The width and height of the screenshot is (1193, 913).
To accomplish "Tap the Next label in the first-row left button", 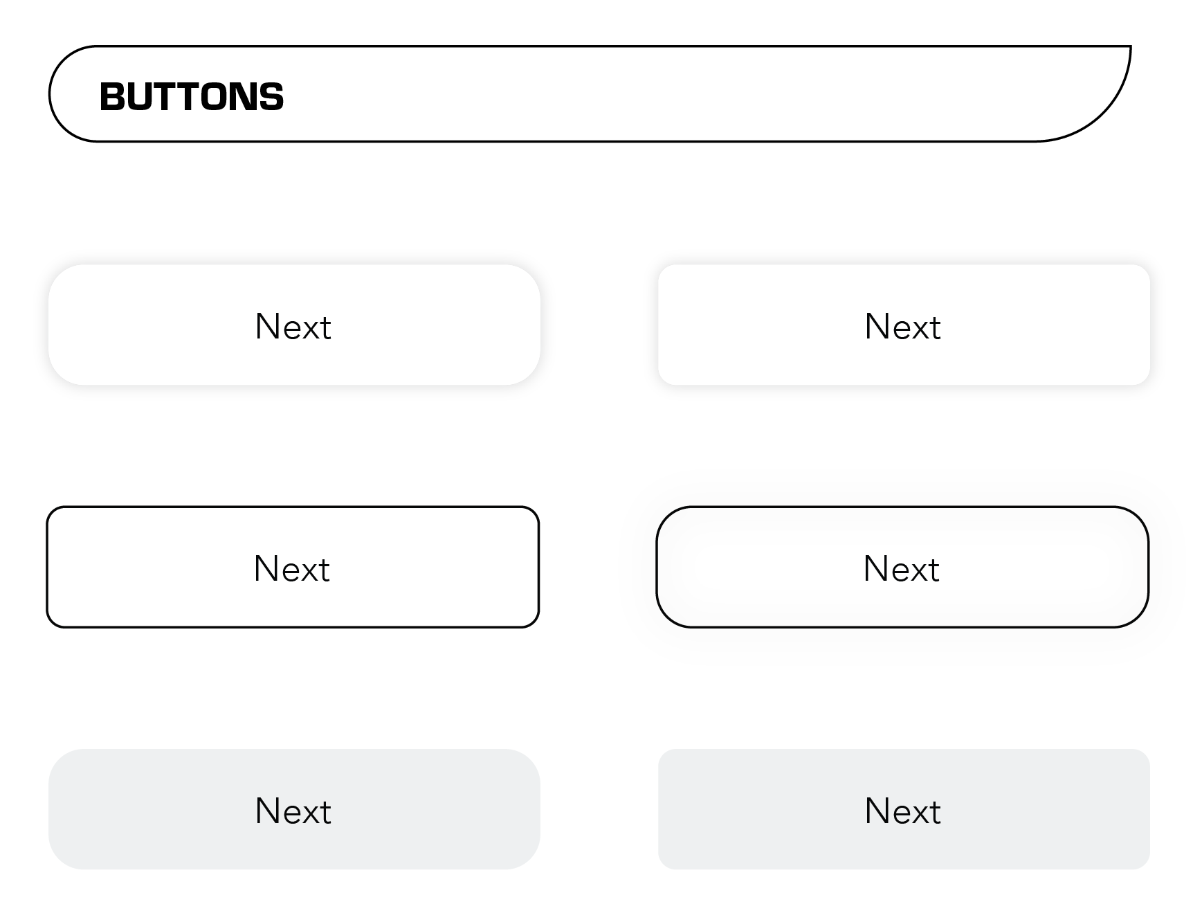I will point(293,326).
